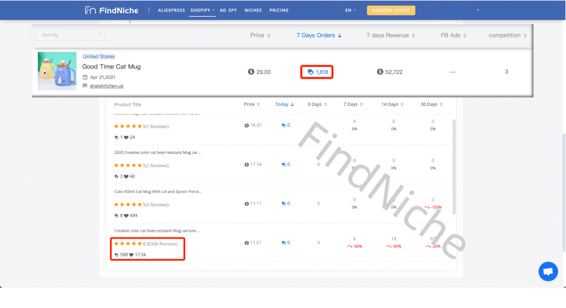566x308 pixels.
Task: Click the tag icon next to 1,818
Action: coord(311,72)
